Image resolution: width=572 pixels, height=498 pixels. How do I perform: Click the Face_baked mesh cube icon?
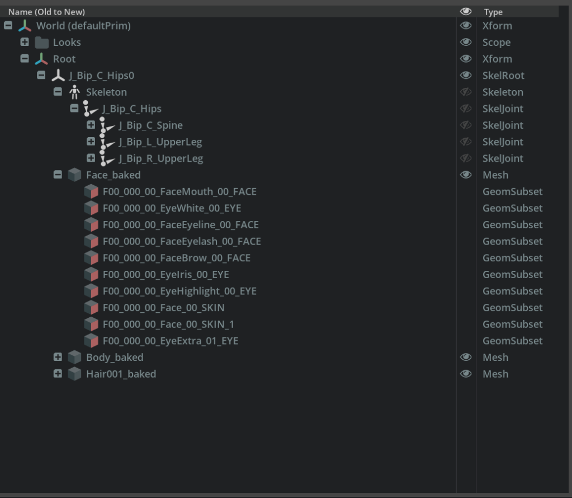tap(74, 175)
